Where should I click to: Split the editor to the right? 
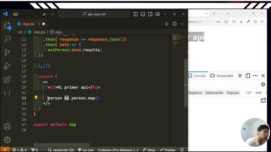174,24
